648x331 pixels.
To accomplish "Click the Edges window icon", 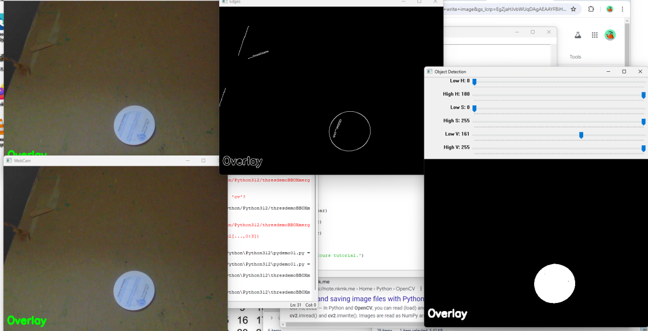I will tap(224, 2).
